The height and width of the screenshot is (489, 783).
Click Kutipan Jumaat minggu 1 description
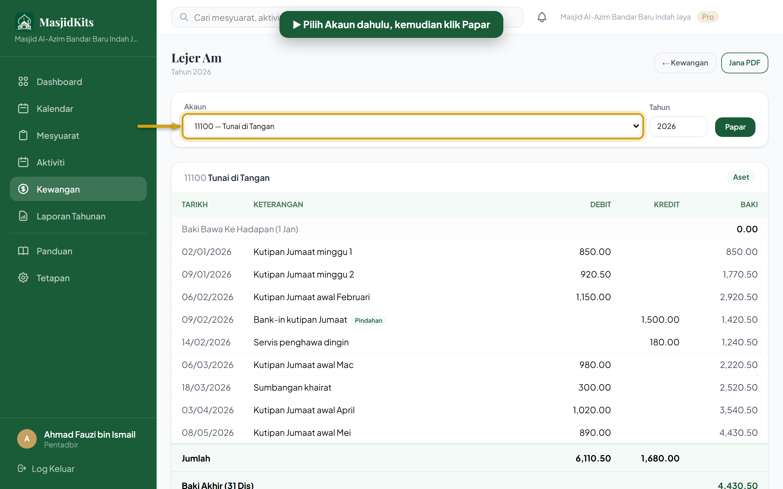tap(303, 251)
